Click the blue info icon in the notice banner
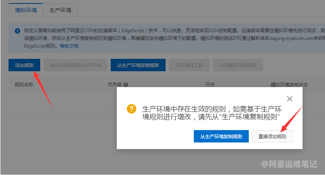This screenshot has width=325, height=175. coord(17,31)
